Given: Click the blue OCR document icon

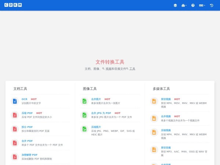Looking at the screenshot, I should [x=15, y=101].
